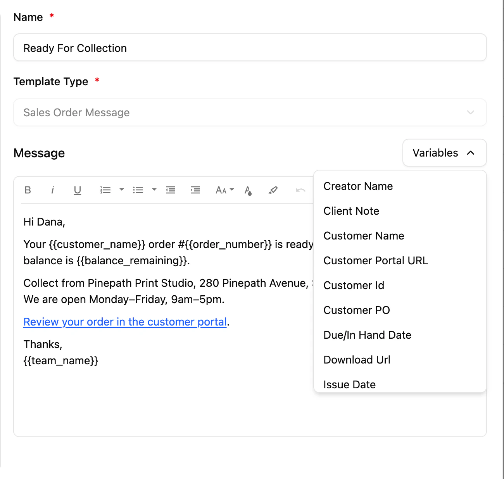Choose Customer Id variable
The width and height of the screenshot is (504, 479).
click(x=400, y=285)
